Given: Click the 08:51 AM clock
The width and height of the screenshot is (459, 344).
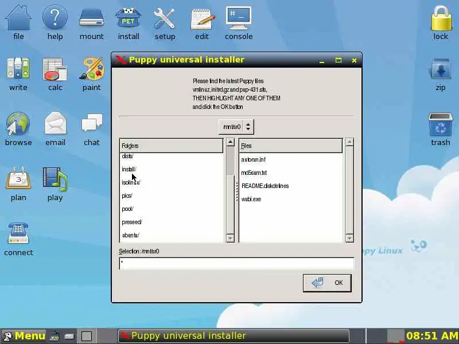Looking at the screenshot, I should tap(432, 336).
